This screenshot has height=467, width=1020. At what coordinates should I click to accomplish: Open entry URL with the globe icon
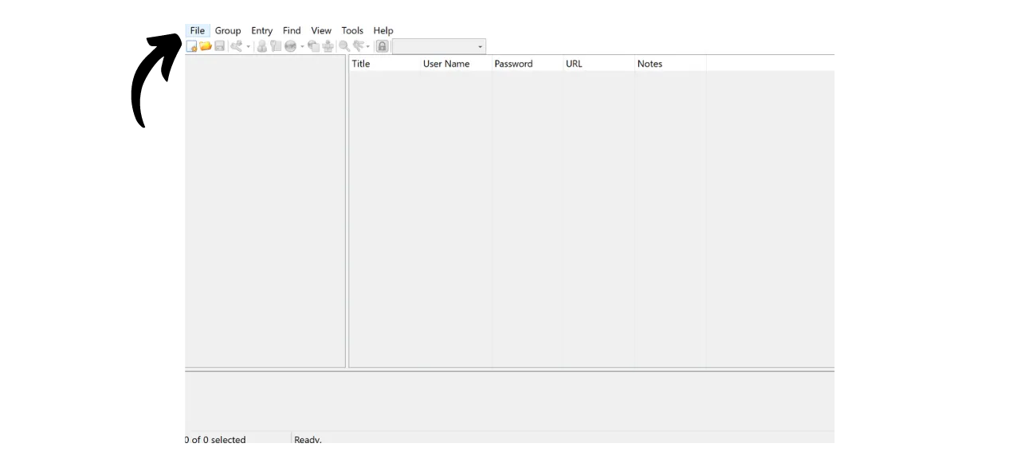(x=289, y=46)
